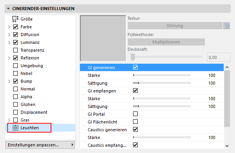Open the Einstellungen anpassen menu button
This screenshot has height=153, width=235.
coord(40,145)
